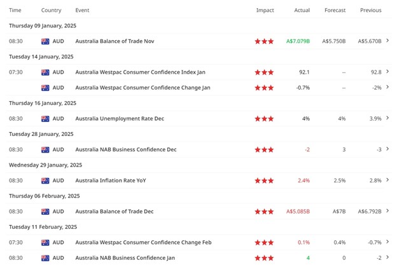The height and width of the screenshot is (265, 397).
Task: Click the three-star impact rating for Balance of Trade Dec
Action: tap(264, 212)
